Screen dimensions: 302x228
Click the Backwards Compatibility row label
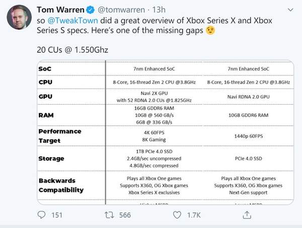[x=61, y=184]
